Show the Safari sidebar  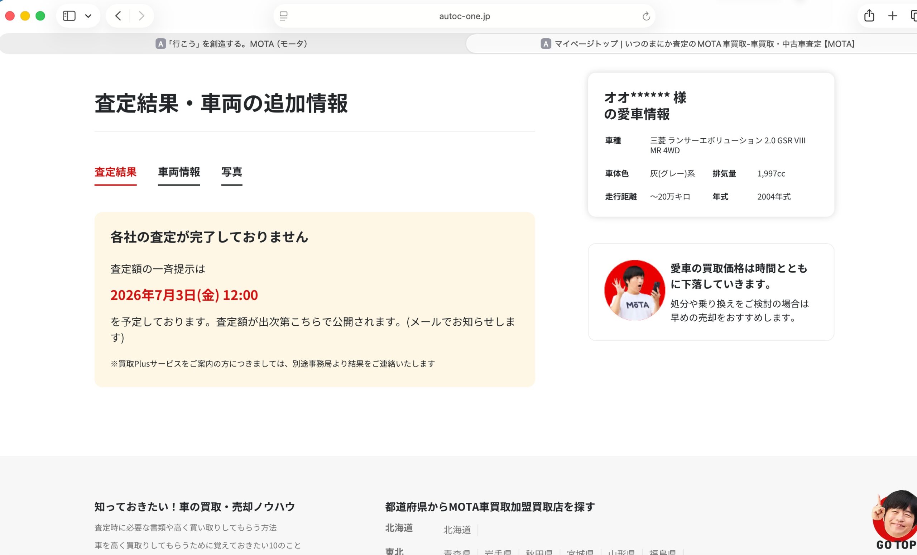(69, 16)
